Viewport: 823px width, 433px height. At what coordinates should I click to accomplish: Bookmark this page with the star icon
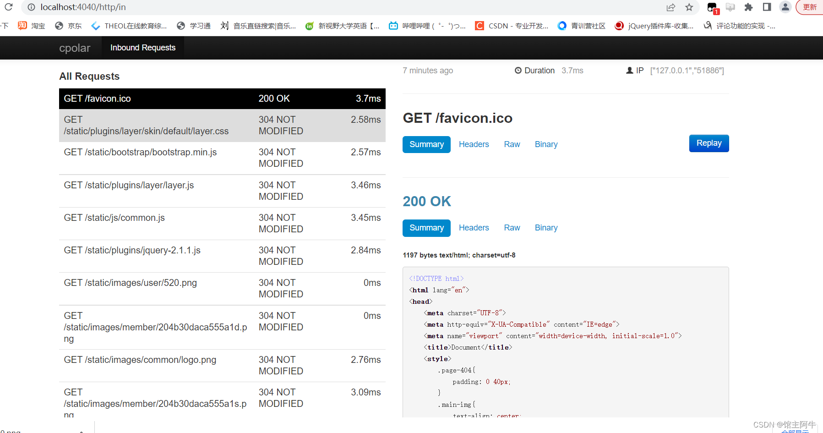[689, 7]
